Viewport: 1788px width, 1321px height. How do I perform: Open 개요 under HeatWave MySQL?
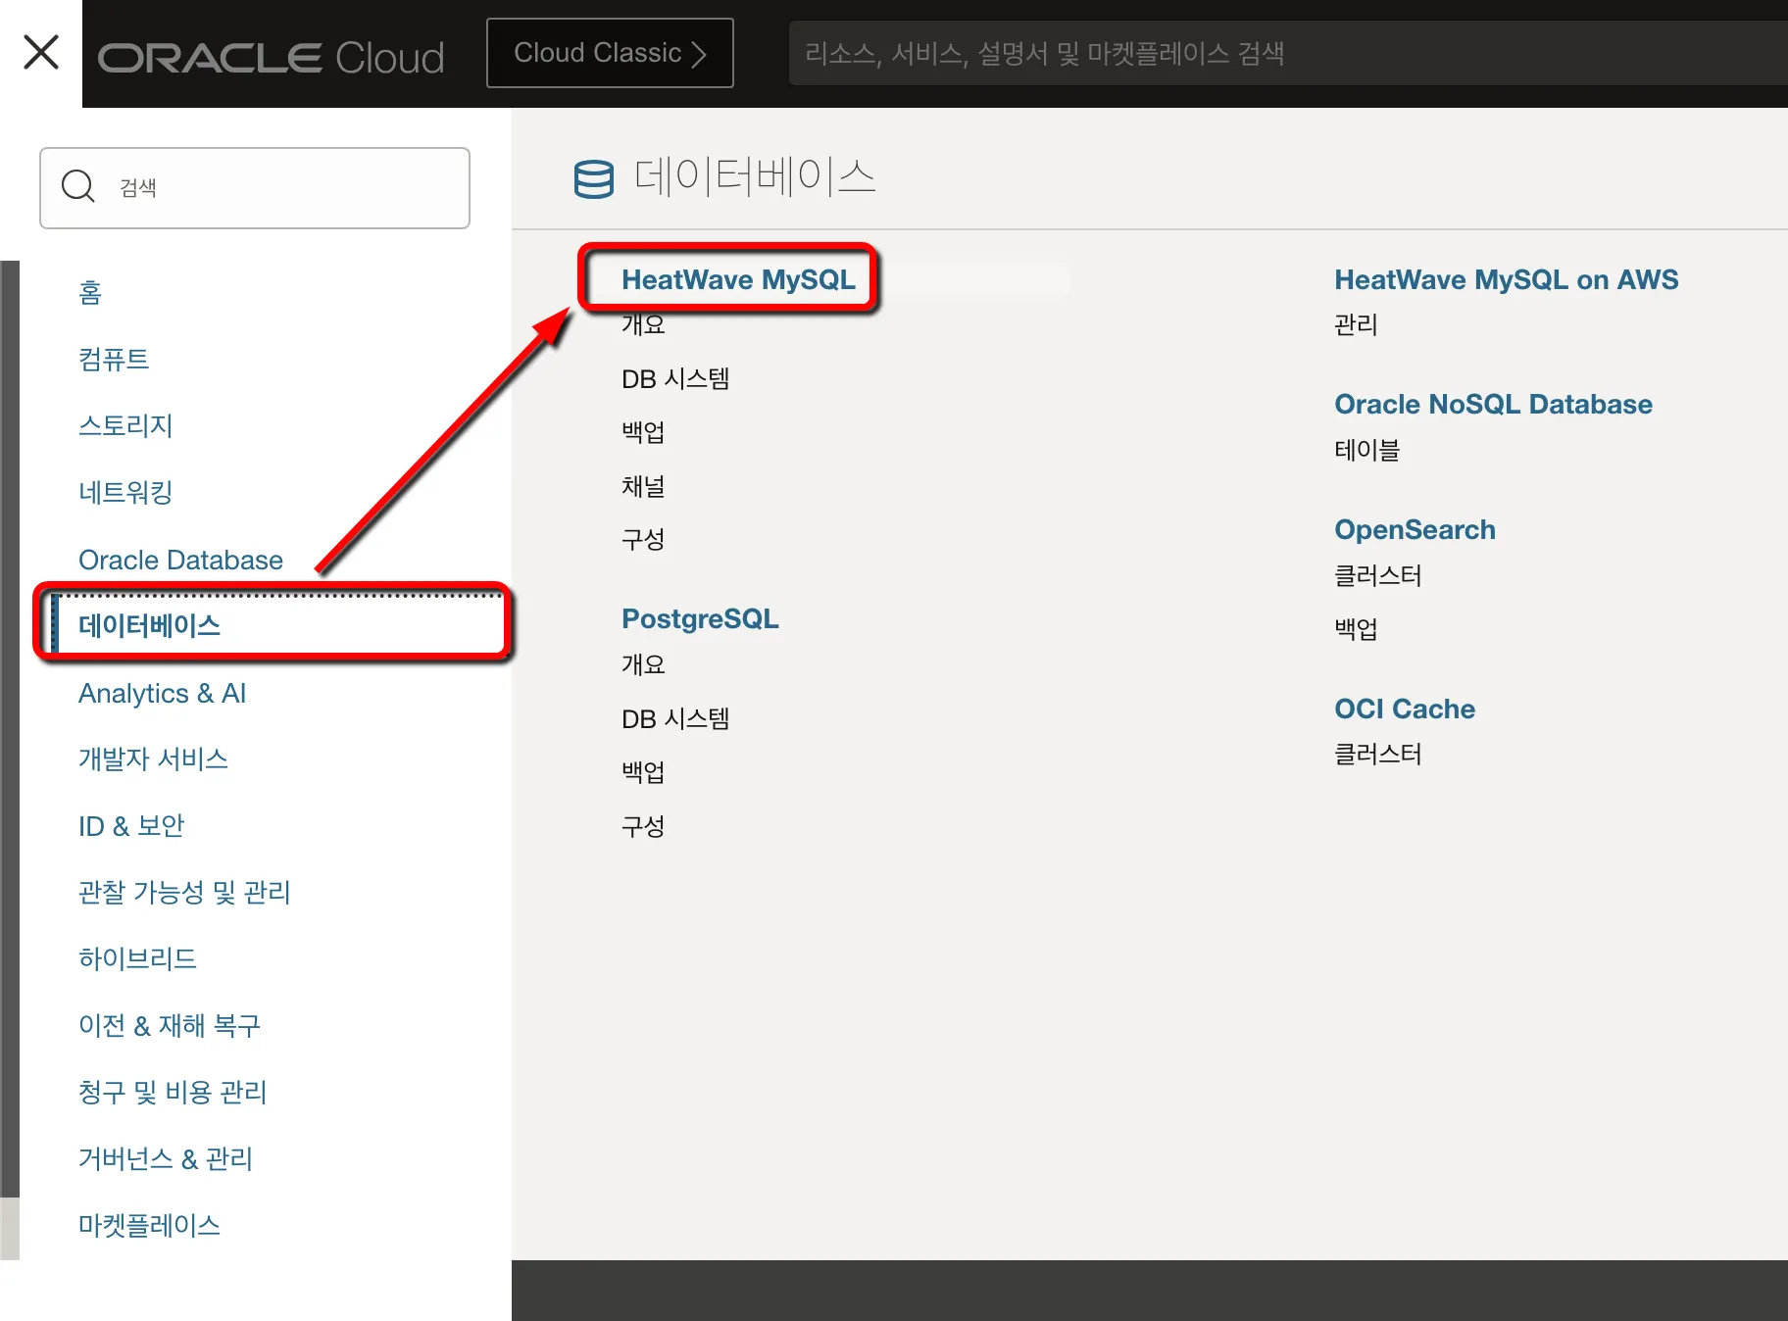[x=643, y=324]
